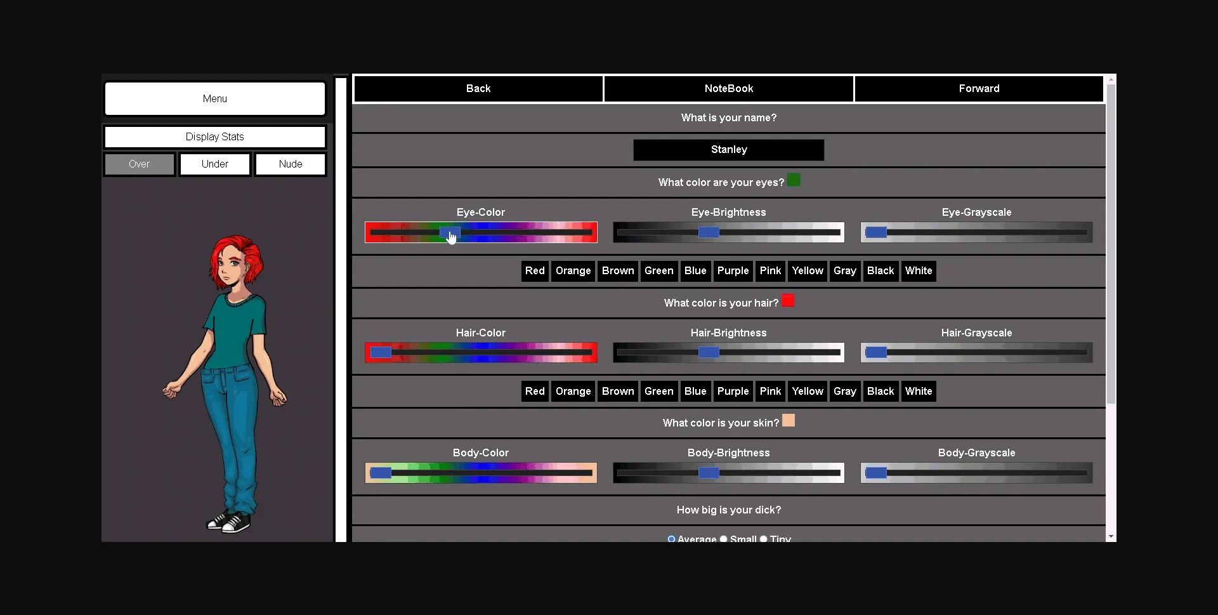
Task: Choose Blue from the eye color presets
Action: point(695,271)
